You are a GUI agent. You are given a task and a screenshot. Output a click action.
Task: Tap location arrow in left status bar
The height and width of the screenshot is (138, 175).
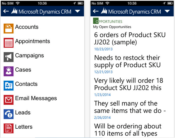74,3
